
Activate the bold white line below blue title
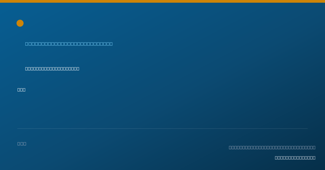tap(52, 69)
